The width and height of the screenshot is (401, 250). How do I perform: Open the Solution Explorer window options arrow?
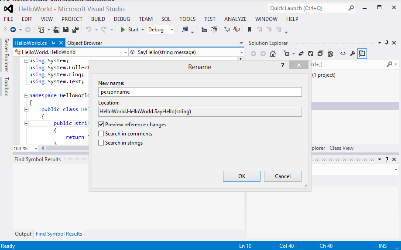pyautogui.click(x=380, y=43)
